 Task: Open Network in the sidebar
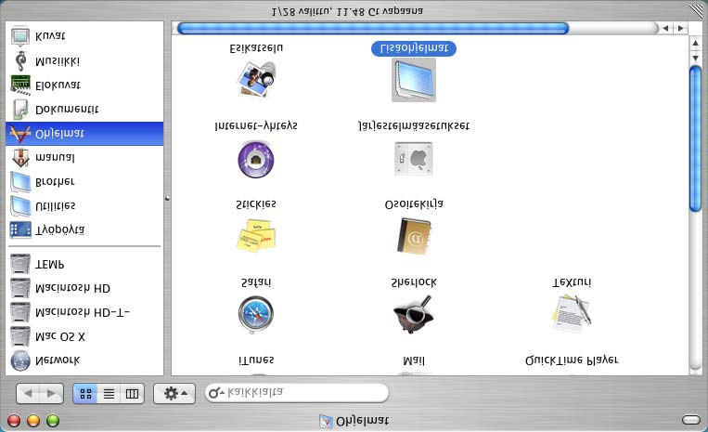pyautogui.click(x=84, y=360)
